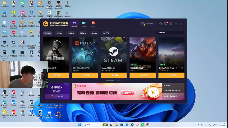This screenshot has width=228, height=128.
Task: Open Windows Start menu
Action: [x=80, y=125]
